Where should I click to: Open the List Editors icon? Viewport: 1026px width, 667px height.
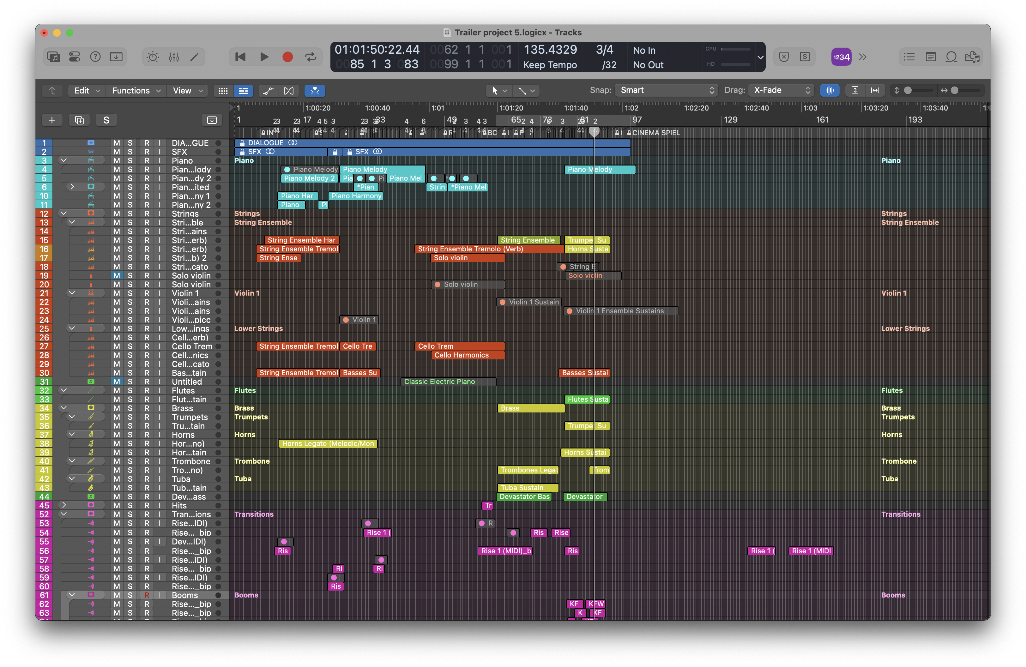(x=910, y=57)
